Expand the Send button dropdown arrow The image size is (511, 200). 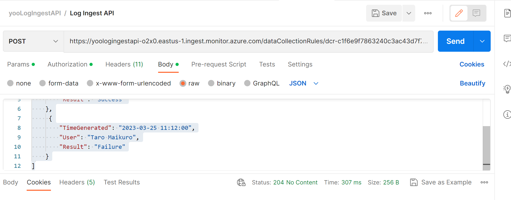(482, 41)
